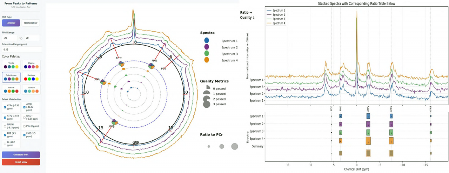
Task: Click the largest Ratio to PCr circle
Action: (x=234, y=146)
